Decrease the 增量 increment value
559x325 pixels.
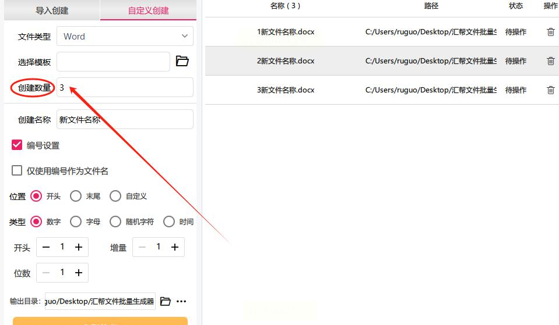pos(142,247)
